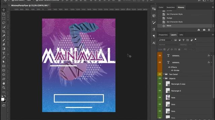Select the Eyedropper tool
This screenshot has width=215, height=120.
4,36
